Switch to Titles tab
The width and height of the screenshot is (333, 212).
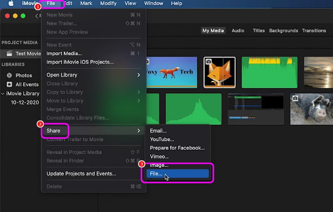(x=258, y=31)
